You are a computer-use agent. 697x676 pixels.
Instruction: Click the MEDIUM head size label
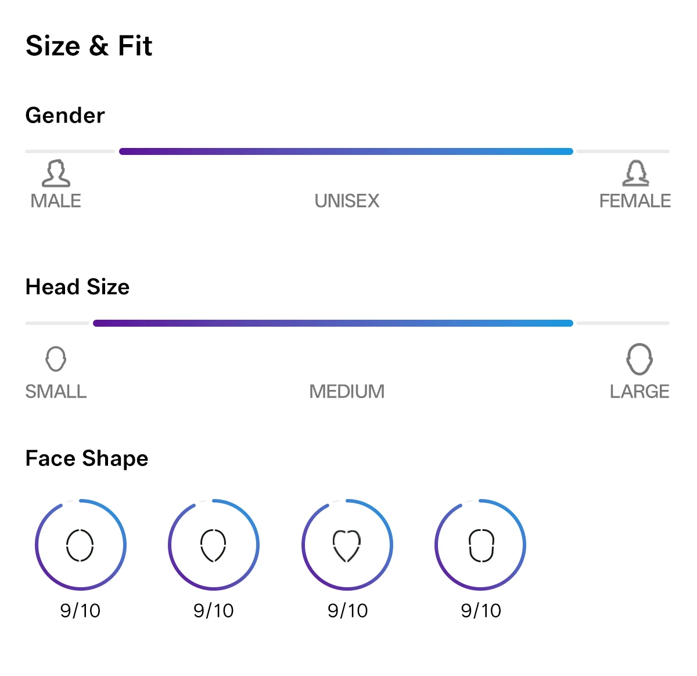tap(347, 392)
